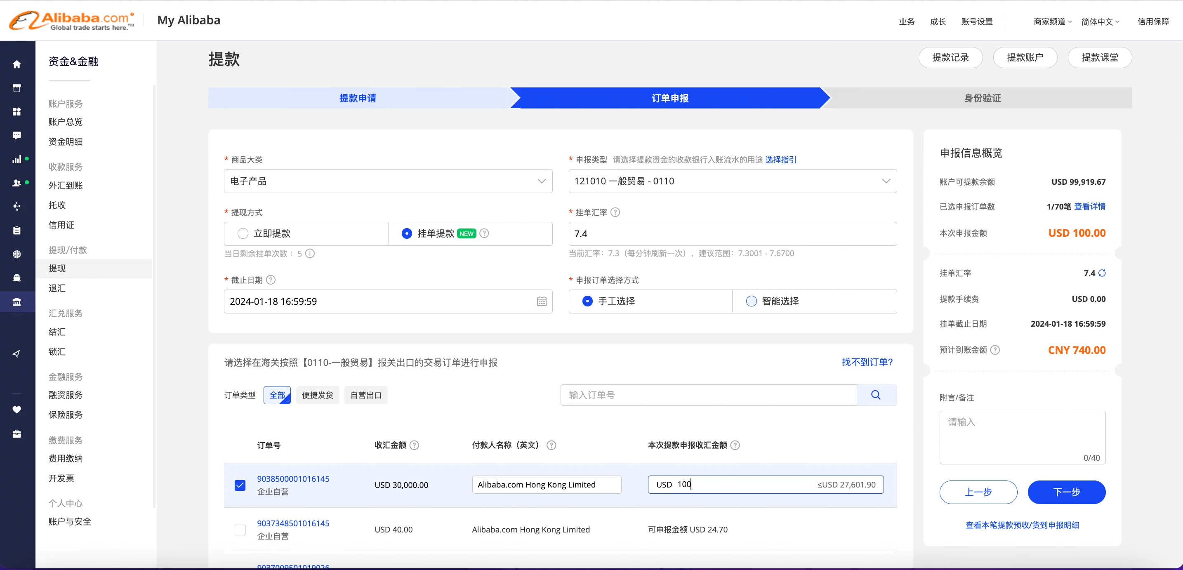Screen dimensions: 1183x570
Task: Select the 立即提款 radio option
Action: (x=243, y=233)
